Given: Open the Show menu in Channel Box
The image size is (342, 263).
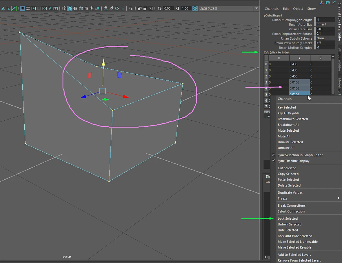Looking at the screenshot, I should [312, 9].
